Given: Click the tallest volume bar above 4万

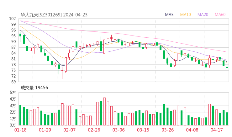Looking at the screenshot, I should [x=104, y=111].
